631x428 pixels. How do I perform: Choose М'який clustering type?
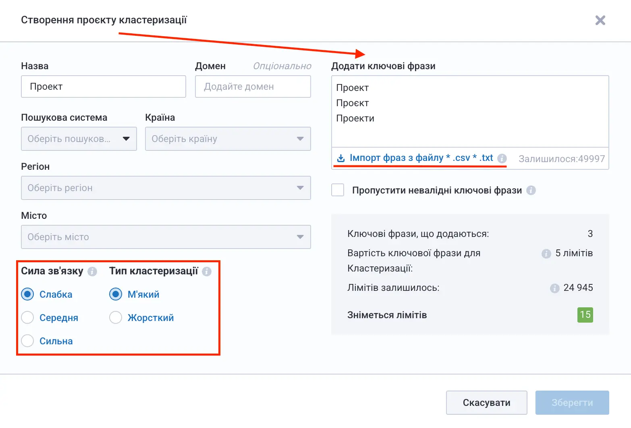(116, 294)
